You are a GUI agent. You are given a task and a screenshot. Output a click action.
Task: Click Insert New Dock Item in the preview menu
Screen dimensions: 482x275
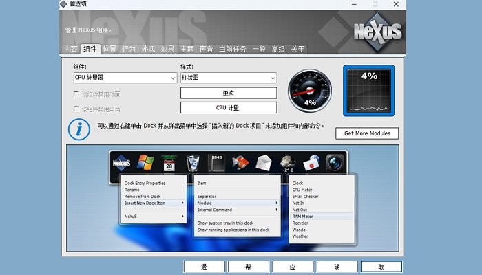tap(154, 203)
